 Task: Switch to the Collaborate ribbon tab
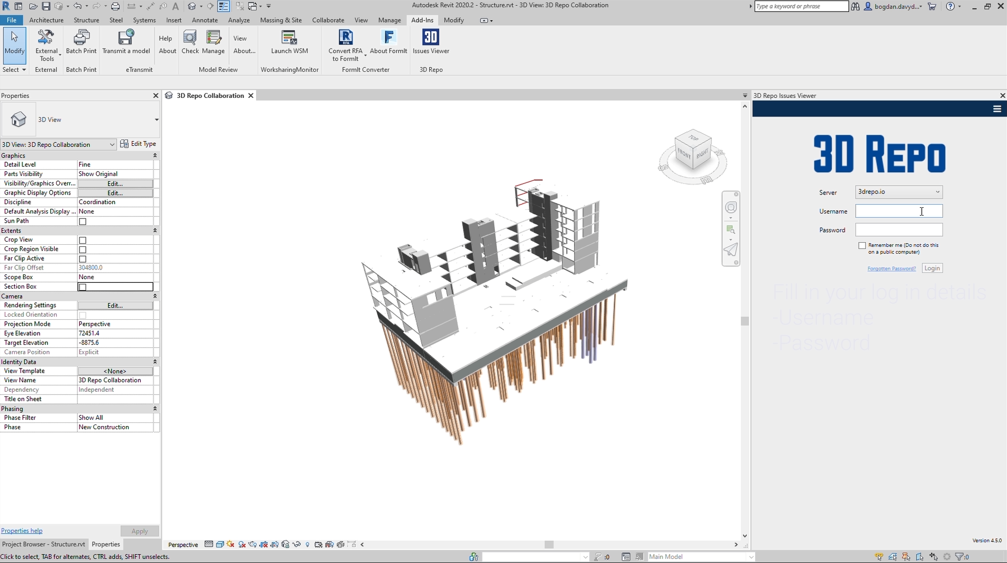328,20
